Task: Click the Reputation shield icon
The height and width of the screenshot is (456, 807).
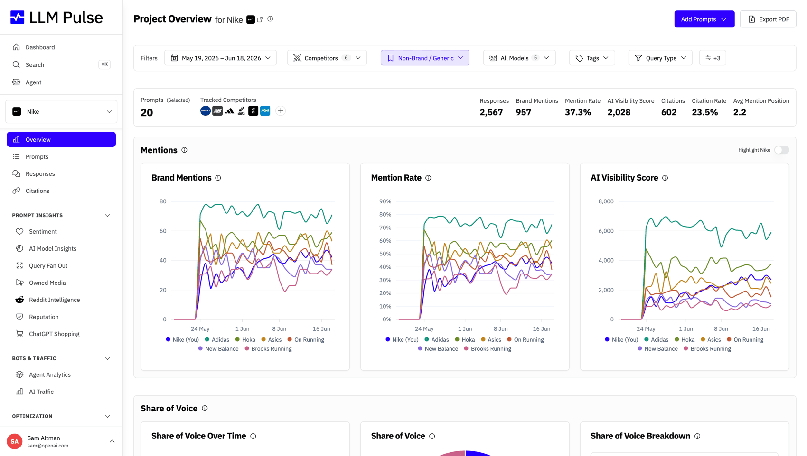Action: click(x=19, y=317)
